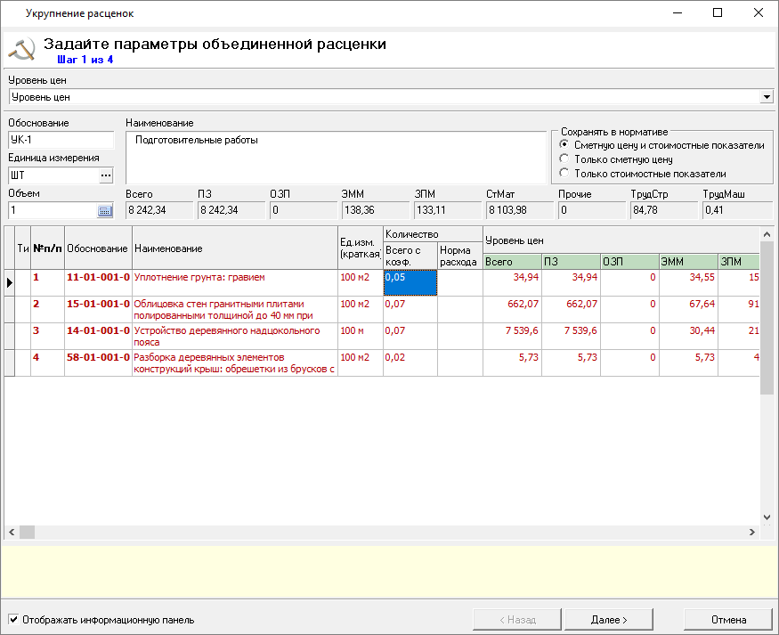
Task: Click the hammer and sickle wizard icon
Action: (x=21, y=49)
